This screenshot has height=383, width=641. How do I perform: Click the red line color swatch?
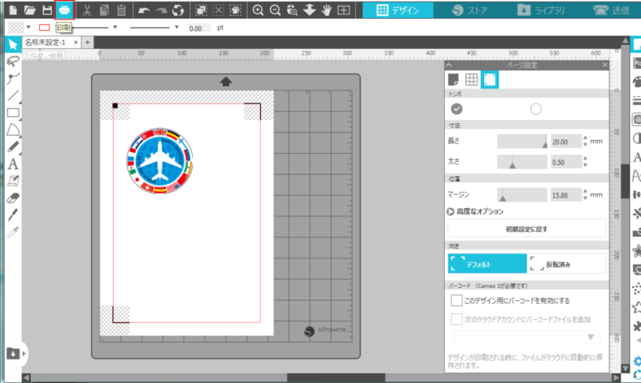44,27
